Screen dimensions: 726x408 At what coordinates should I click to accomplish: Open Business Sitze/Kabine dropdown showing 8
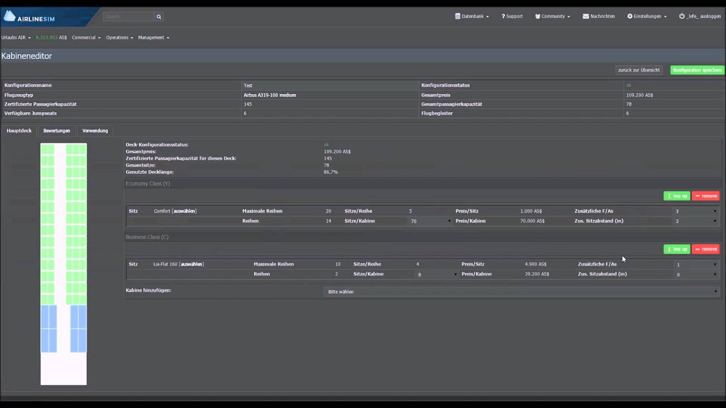click(437, 274)
